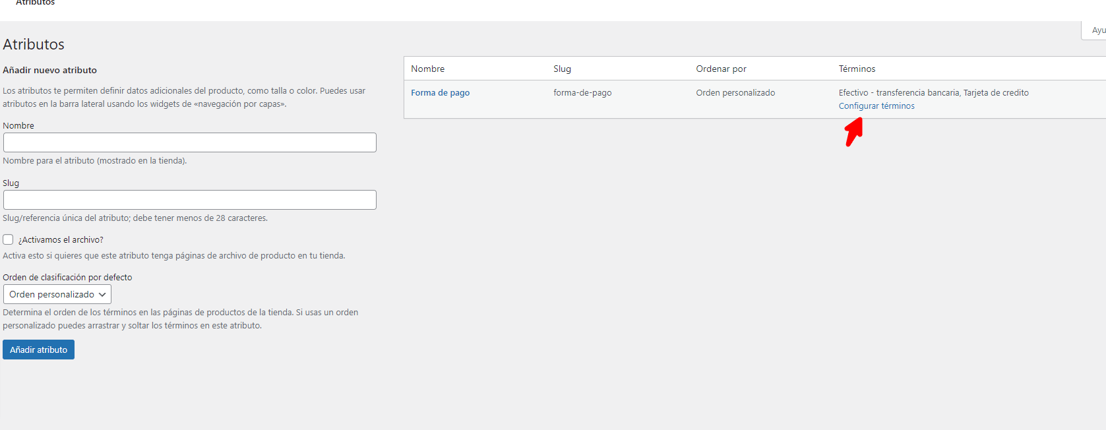Click the Ordenar por column header
The width and height of the screenshot is (1106, 430).
(721, 69)
